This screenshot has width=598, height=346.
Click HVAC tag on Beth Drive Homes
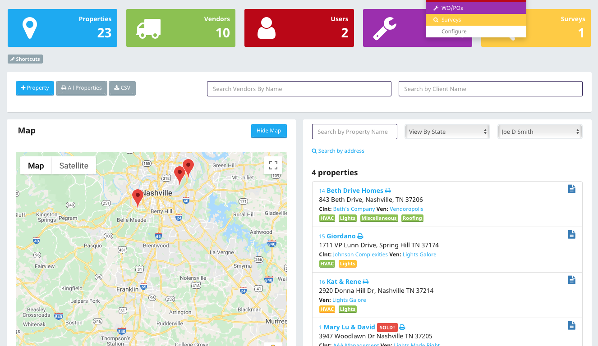click(x=327, y=218)
